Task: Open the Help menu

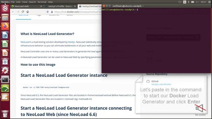Action: tap(50, 2)
